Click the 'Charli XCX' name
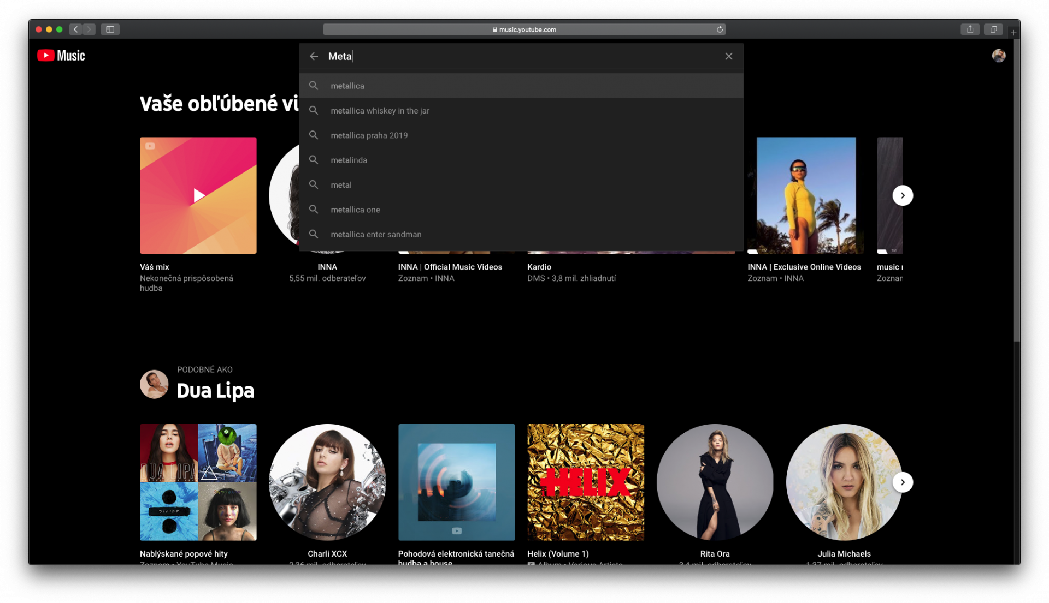The image size is (1049, 603). coord(327,553)
